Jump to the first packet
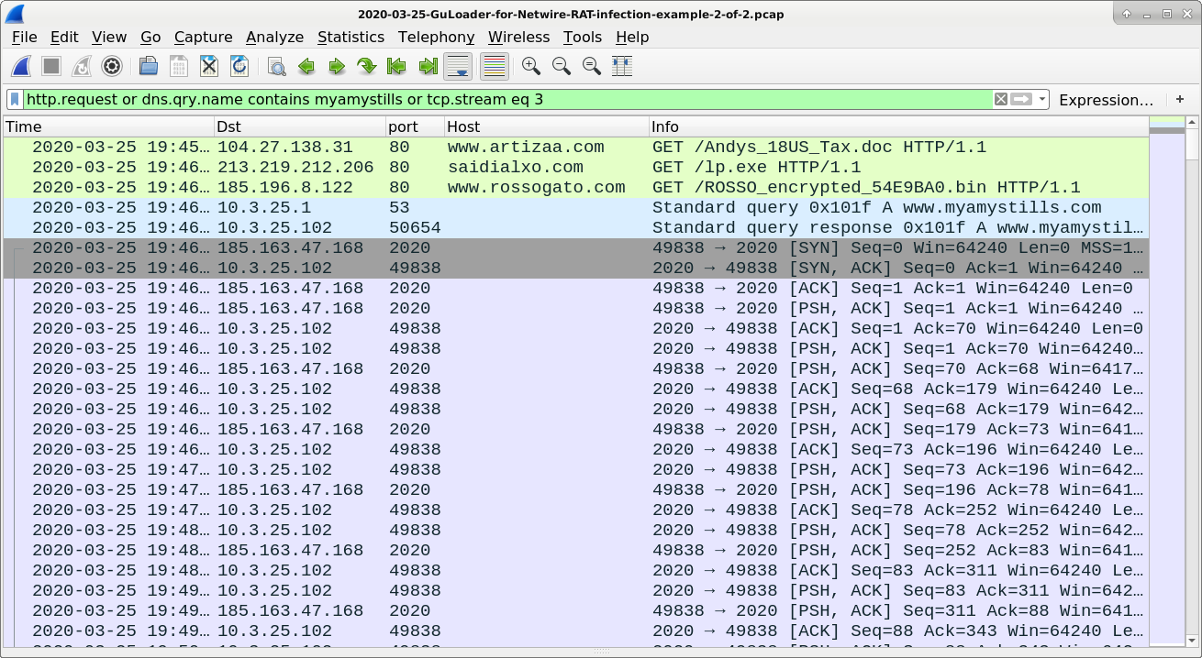Viewport: 1202px width, 658px height. coord(395,66)
